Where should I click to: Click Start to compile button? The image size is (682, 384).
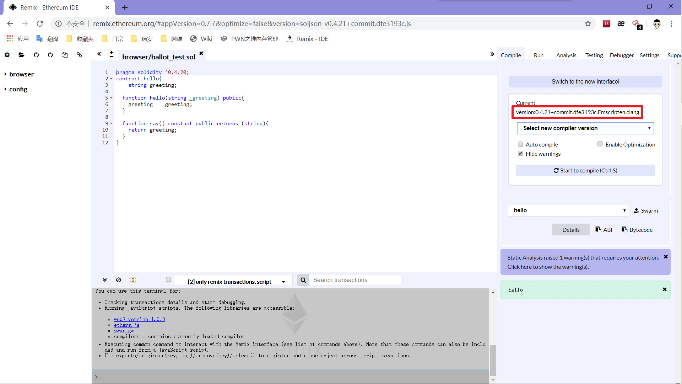585,170
